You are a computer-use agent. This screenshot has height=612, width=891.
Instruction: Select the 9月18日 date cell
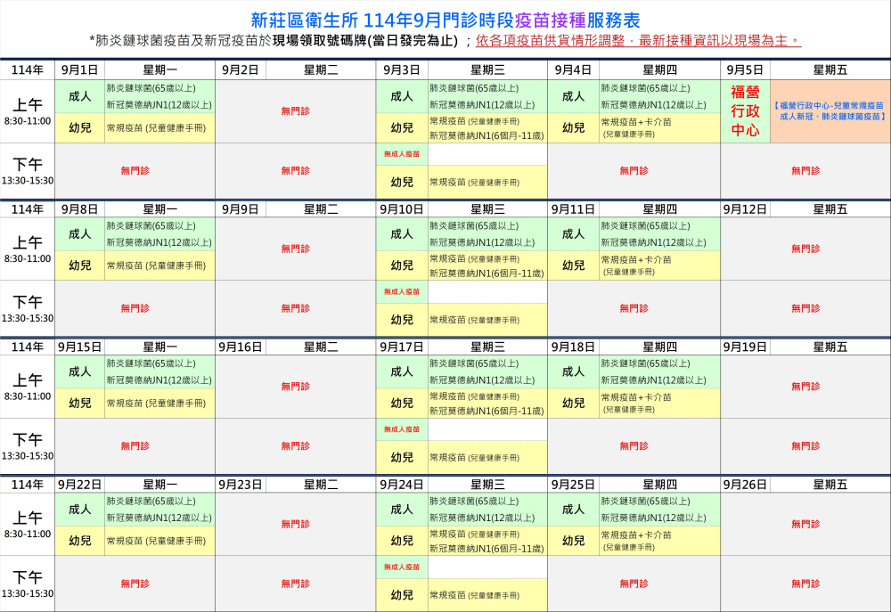coord(573,347)
